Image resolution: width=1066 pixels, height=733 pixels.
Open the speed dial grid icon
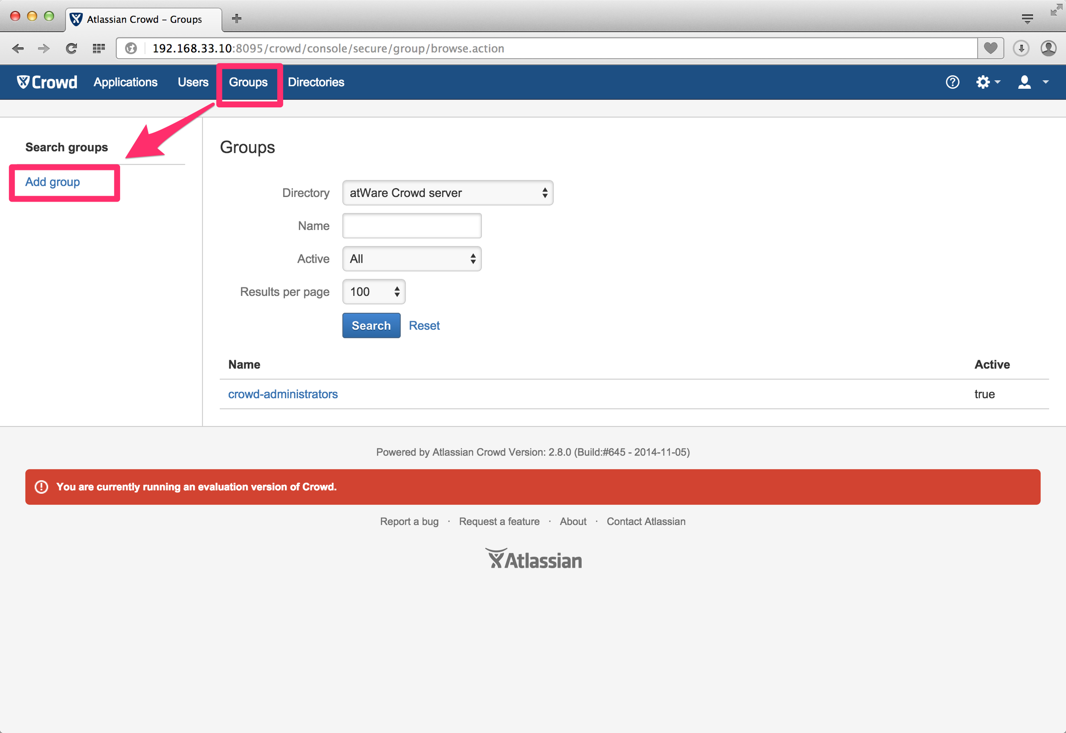click(99, 48)
